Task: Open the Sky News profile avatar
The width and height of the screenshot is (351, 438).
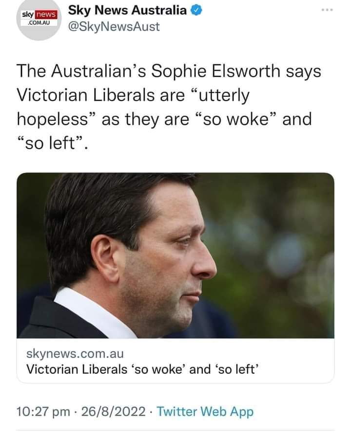Action: (x=39, y=18)
